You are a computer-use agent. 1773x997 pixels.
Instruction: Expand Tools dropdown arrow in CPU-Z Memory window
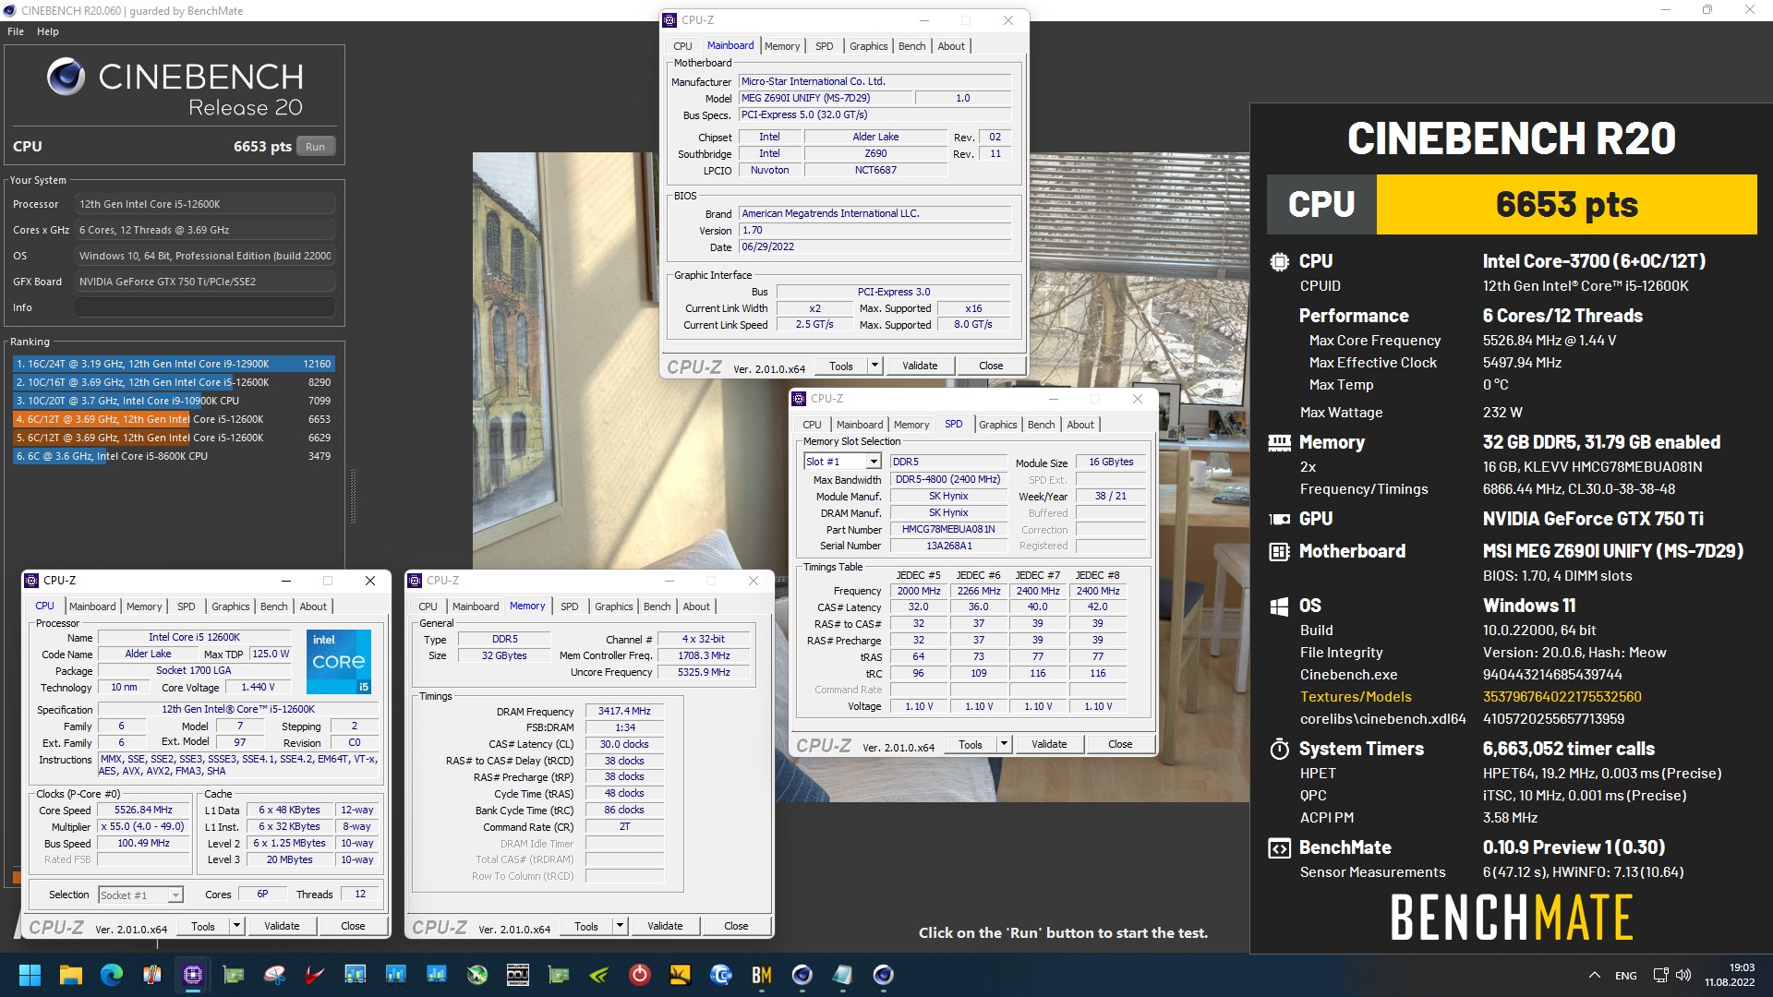click(x=620, y=926)
